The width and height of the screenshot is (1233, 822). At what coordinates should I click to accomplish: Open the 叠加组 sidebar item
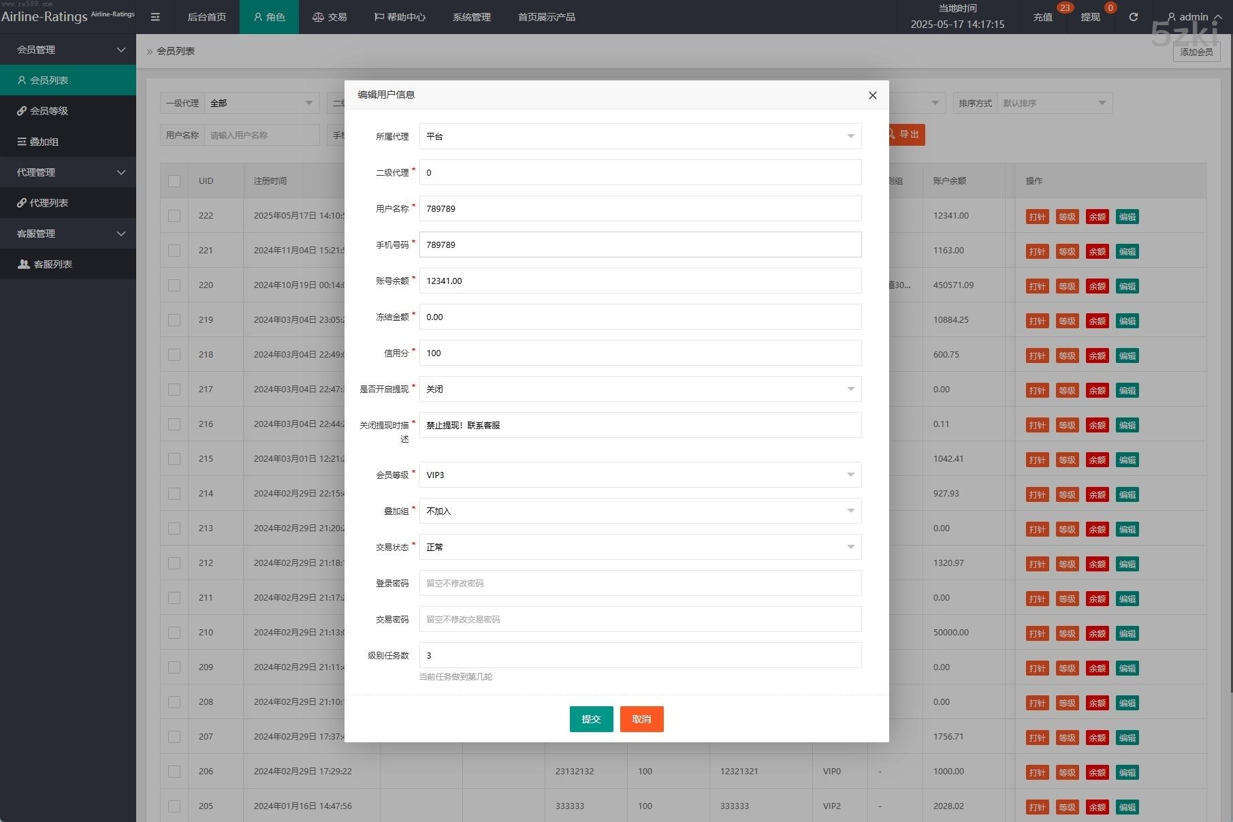[68, 141]
